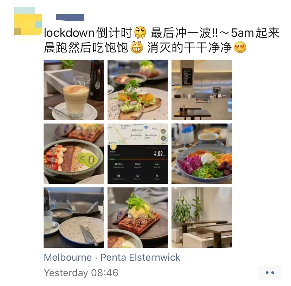Open the poster's blurred blue name
The height and width of the screenshot is (286, 291).
click(x=70, y=18)
